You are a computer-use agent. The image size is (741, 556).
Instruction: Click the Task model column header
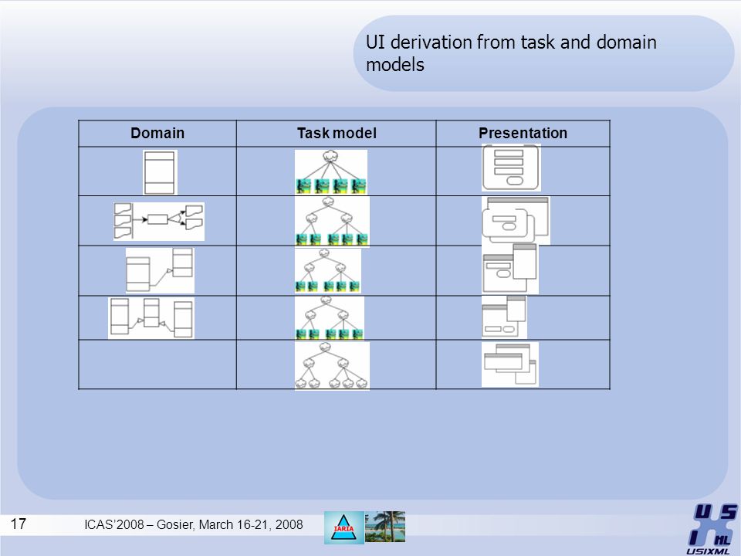tap(337, 134)
